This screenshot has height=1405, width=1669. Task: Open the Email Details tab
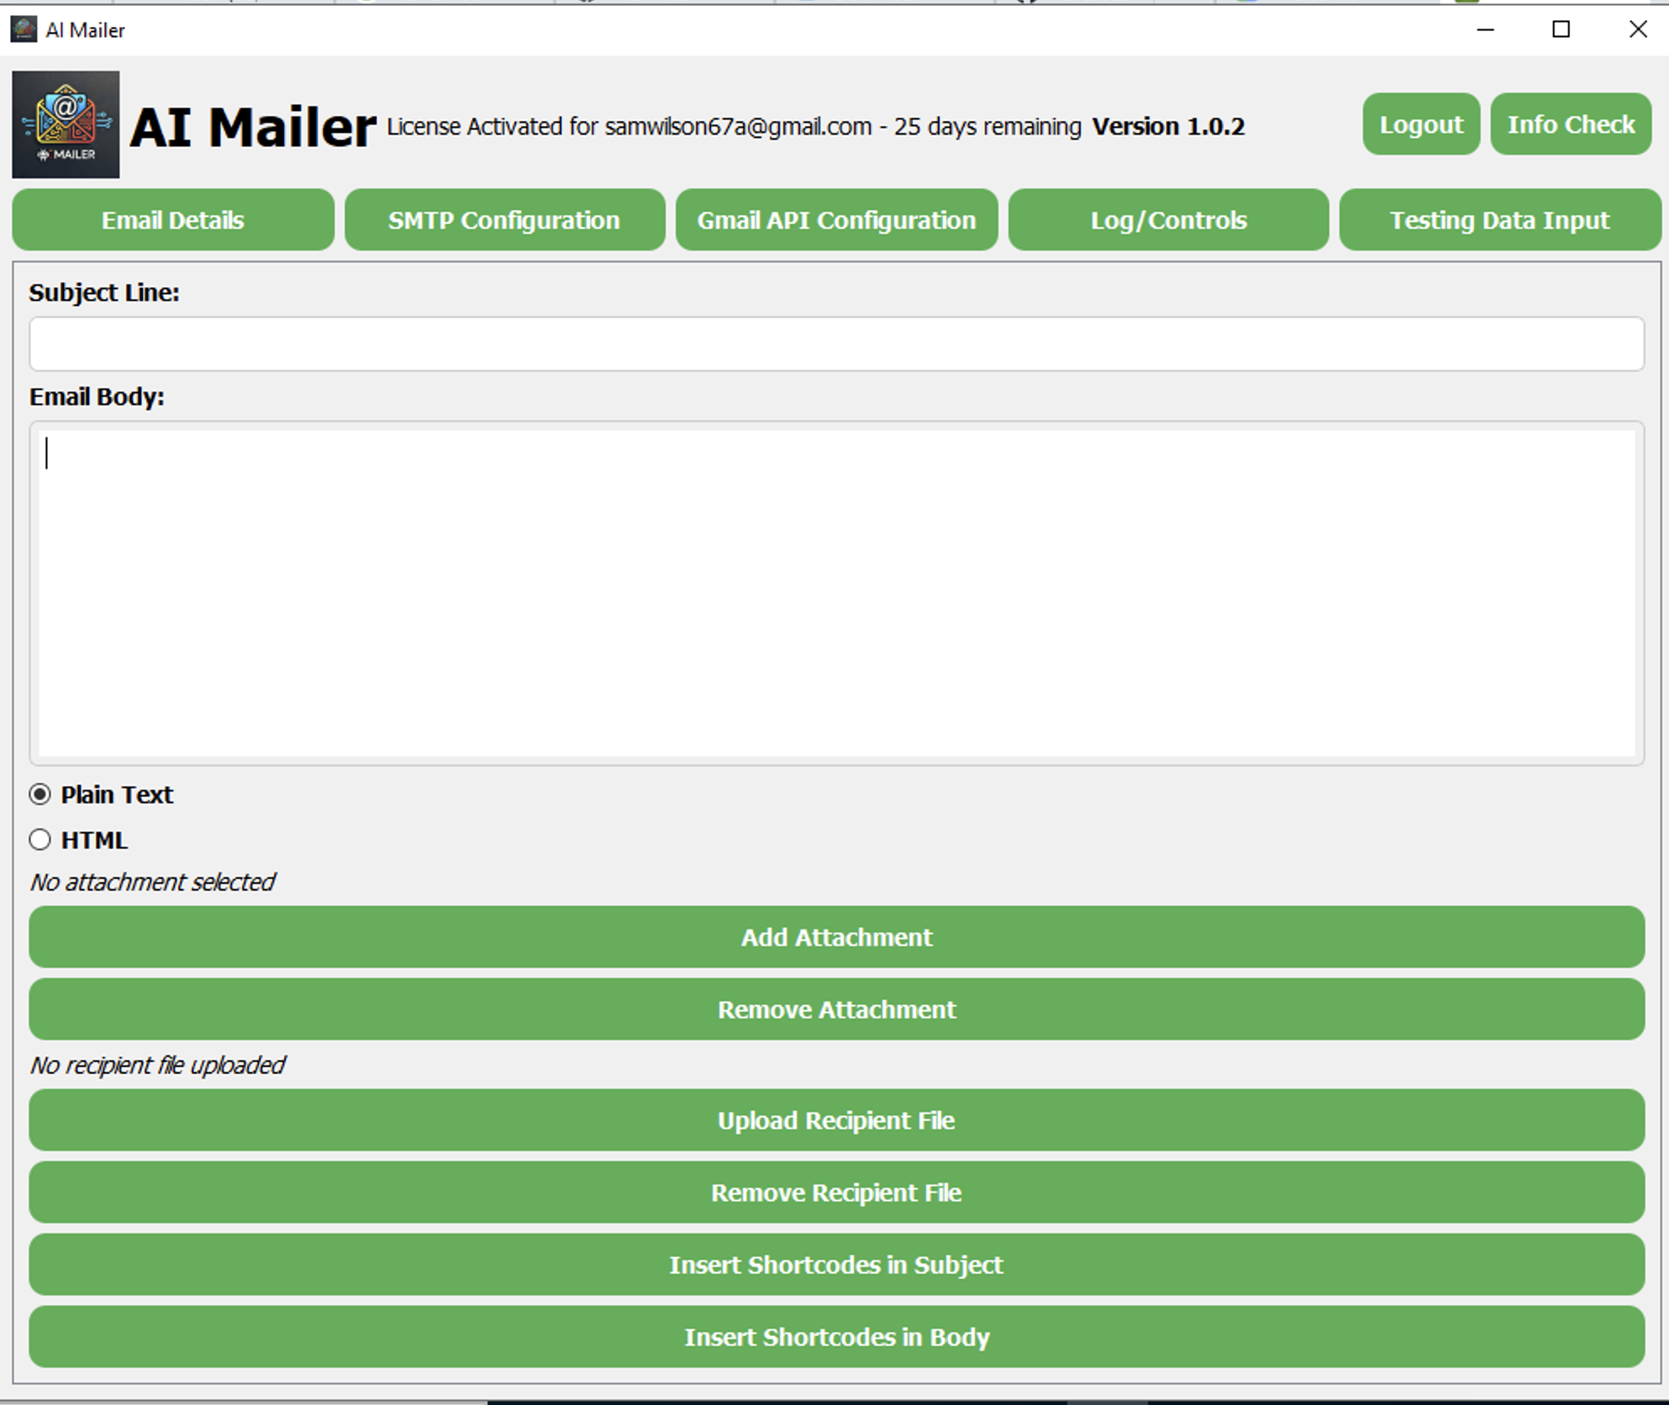(x=173, y=220)
